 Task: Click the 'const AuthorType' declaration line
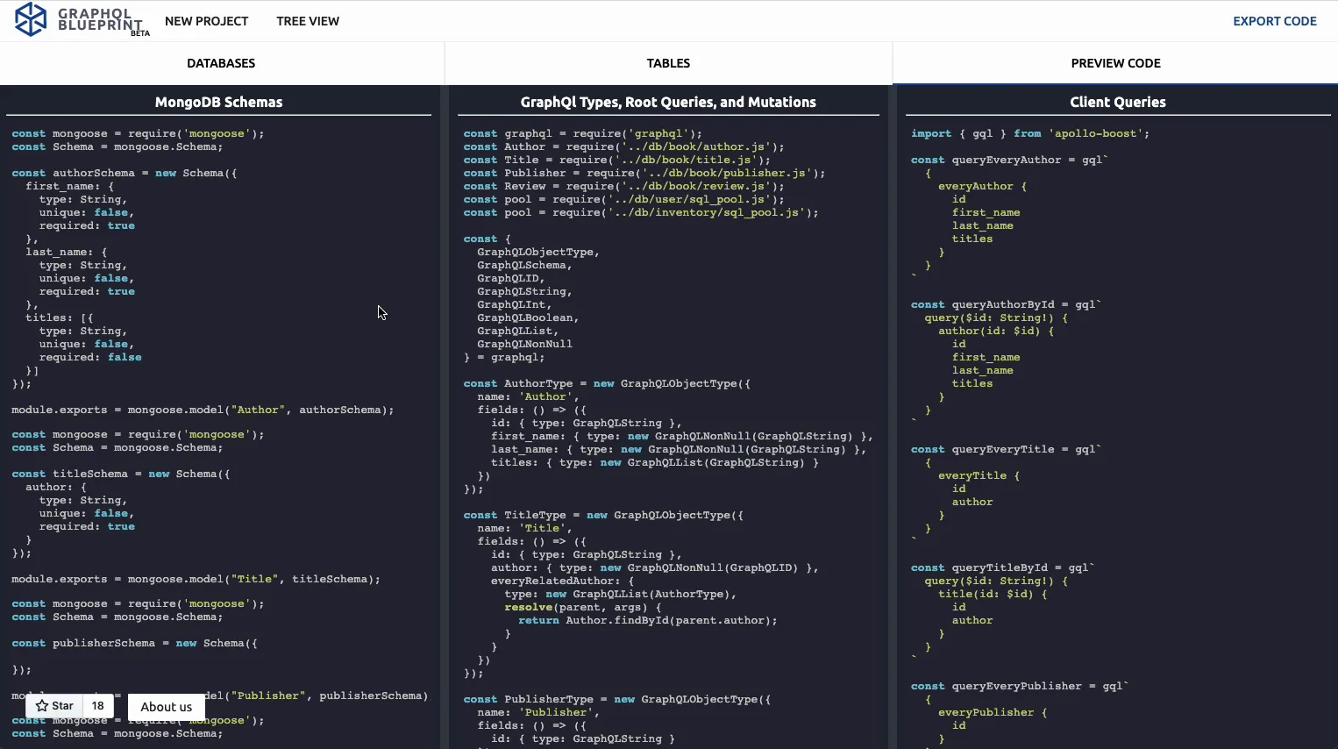pos(607,384)
